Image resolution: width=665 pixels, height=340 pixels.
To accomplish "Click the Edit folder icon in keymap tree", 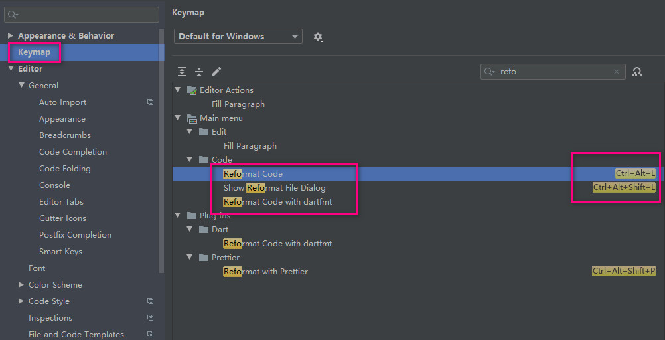I will click(x=204, y=132).
